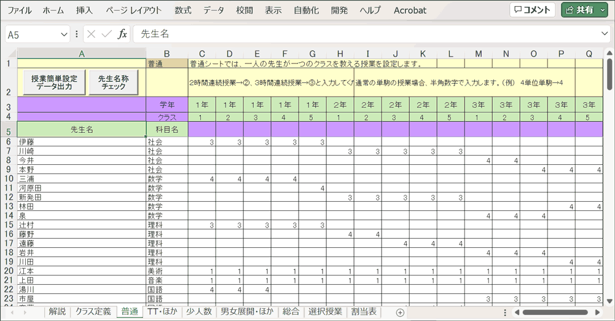Open the 数式 ribbon tab
The height and width of the screenshot is (321, 615).
click(x=182, y=10)
